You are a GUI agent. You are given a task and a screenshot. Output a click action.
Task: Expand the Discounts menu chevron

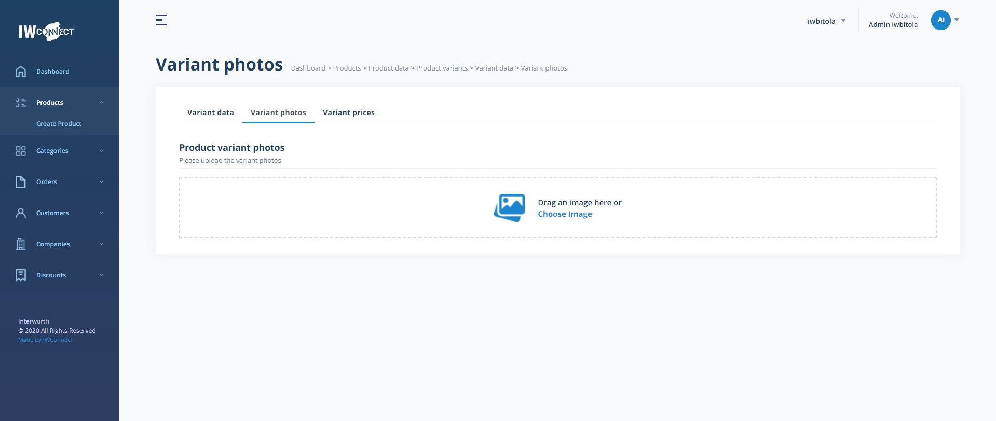(102, 275)
